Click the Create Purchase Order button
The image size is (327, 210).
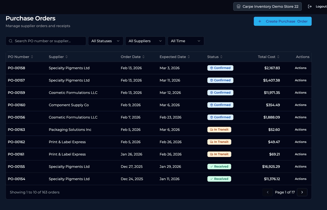click(x=283, y=21)
